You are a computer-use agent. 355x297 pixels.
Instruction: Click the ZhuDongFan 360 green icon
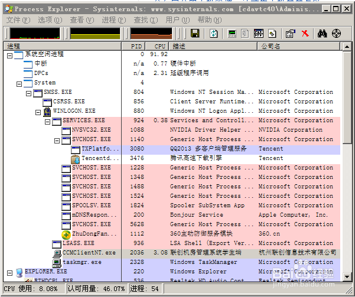66,234
